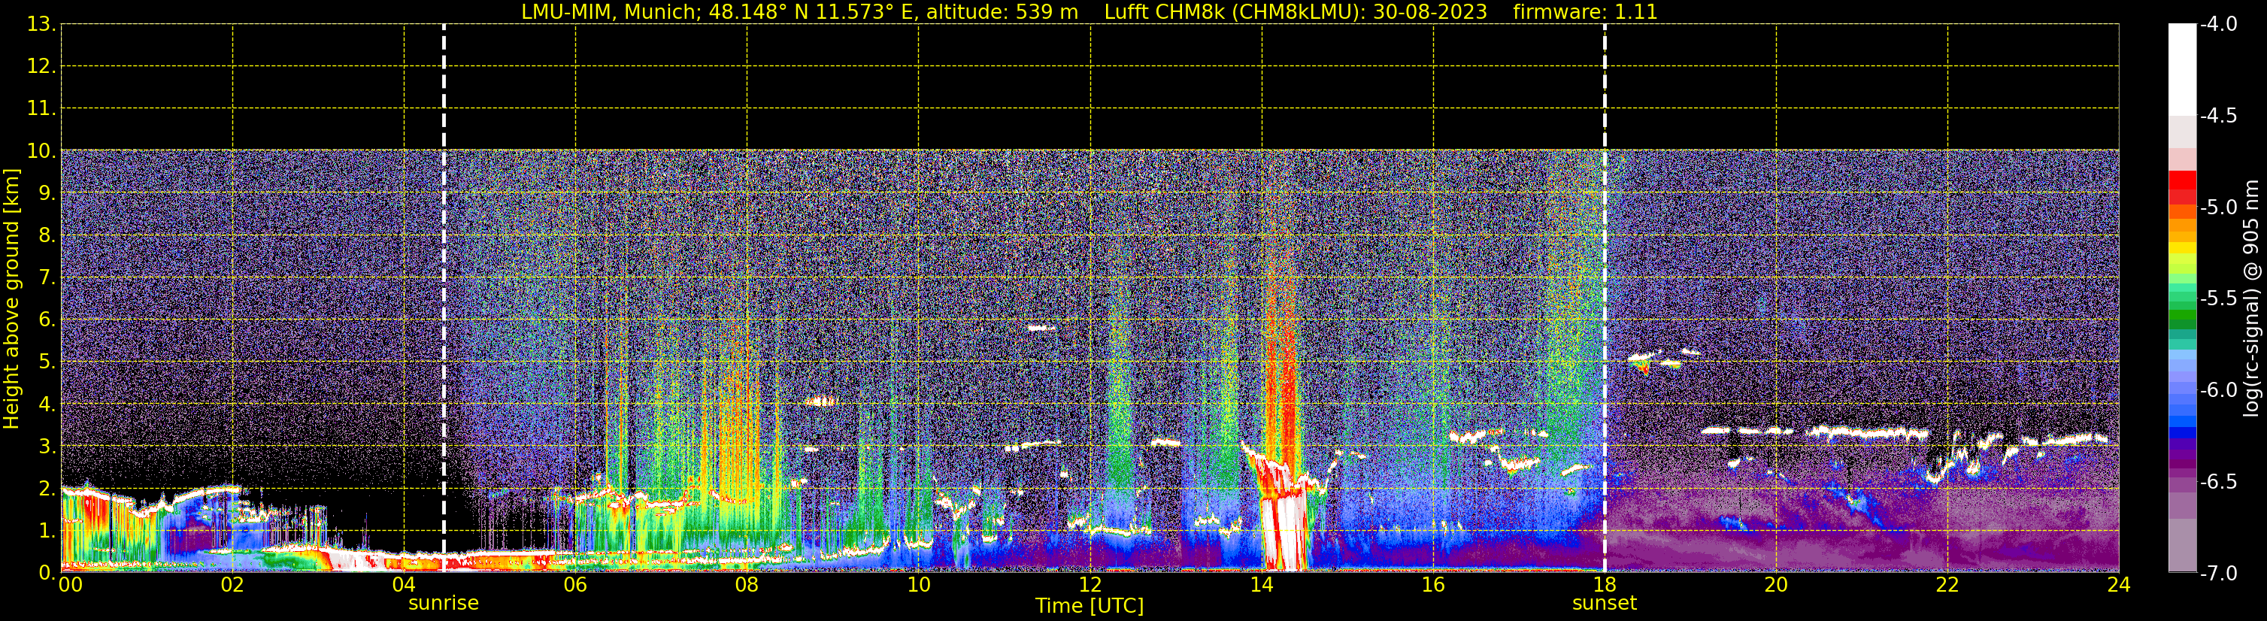Click the time axis tick '18'
The width and height of the screenshot is (2267, 621).
[1605, 585]
